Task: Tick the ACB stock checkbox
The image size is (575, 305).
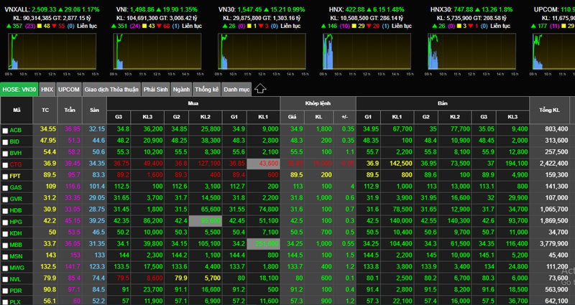Action: point(6,130)
